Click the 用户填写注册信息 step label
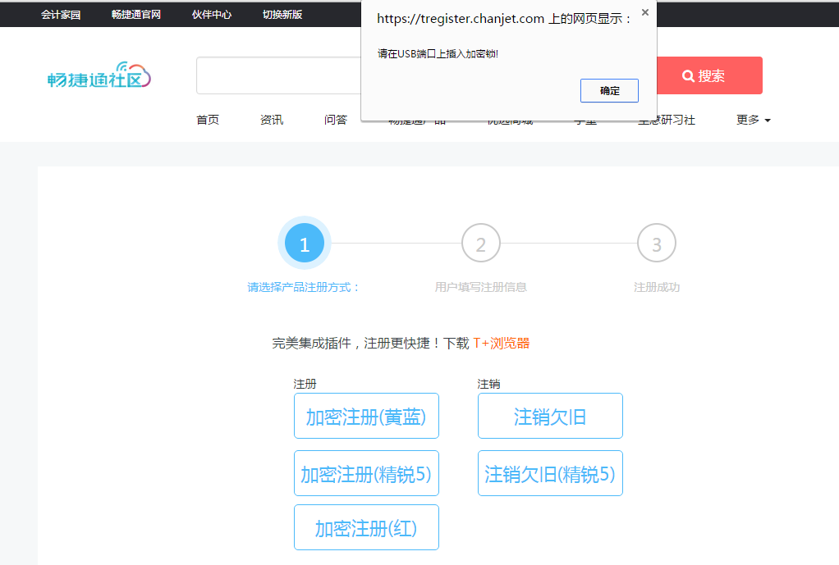 click(x=480, y=287)
